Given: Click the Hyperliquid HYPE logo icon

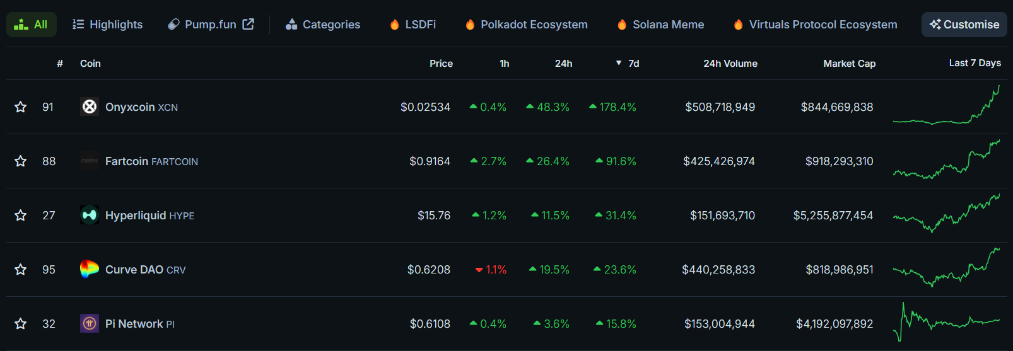Looking at the screenshot, I should [x=90, y=216].
